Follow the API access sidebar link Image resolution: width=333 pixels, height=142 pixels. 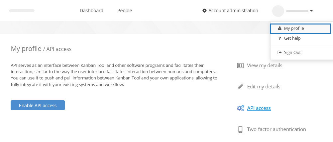[259, 108]
